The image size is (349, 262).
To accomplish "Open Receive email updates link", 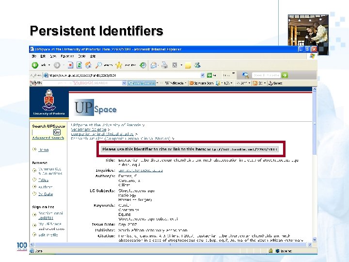I will pos(50,215).
